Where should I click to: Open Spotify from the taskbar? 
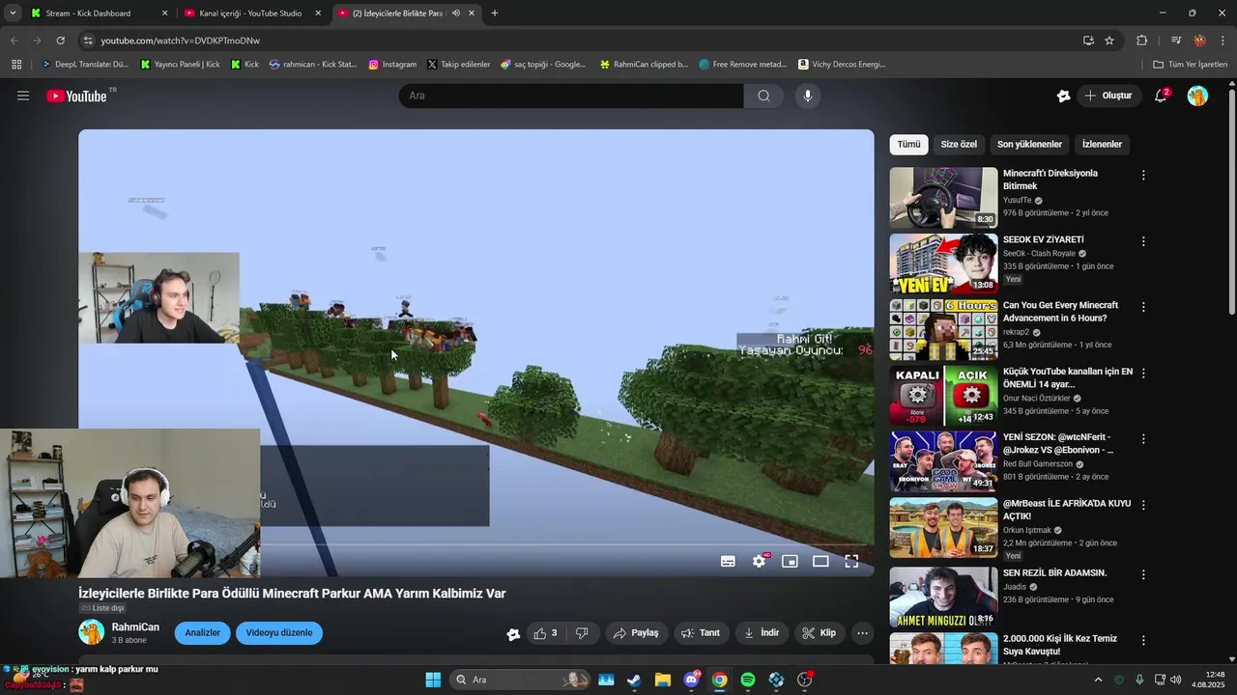coord(748,680)
